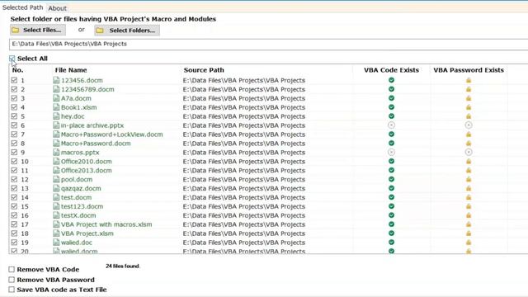The image size is (528, 297).
Task: Uncheck row 19 checkbox for walied.doc
Action: click(14, 242)
